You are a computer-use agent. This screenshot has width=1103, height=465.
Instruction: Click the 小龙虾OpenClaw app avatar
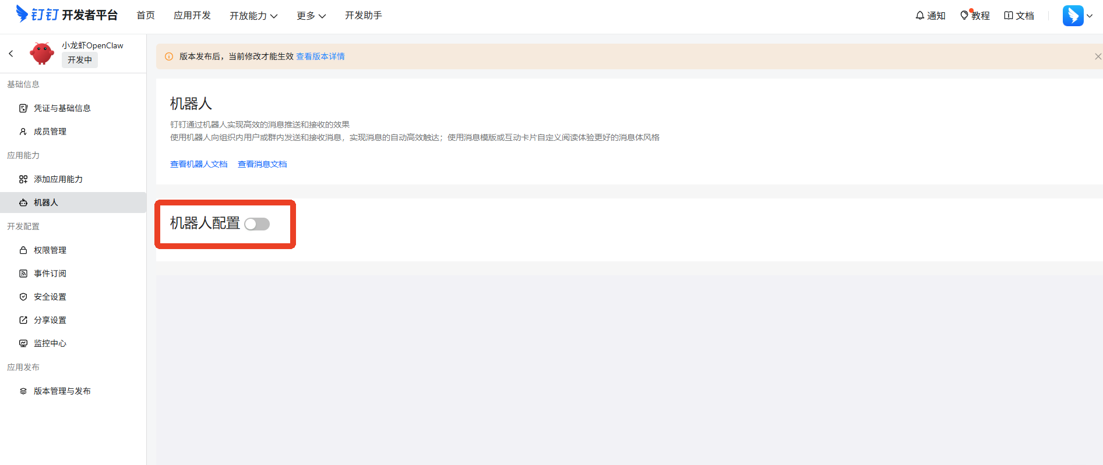(42, 54)
